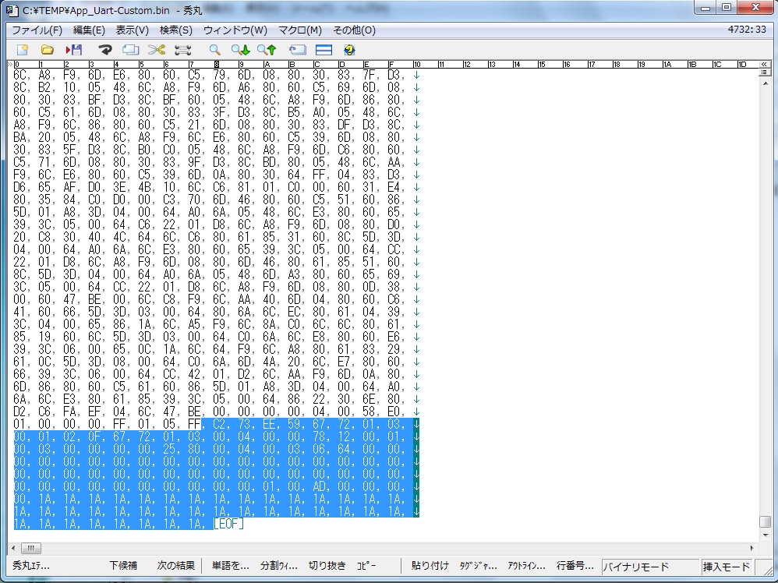Click the horizontal scrollbar right arrow
Viewport: 778px width, 583px height.
751,548
